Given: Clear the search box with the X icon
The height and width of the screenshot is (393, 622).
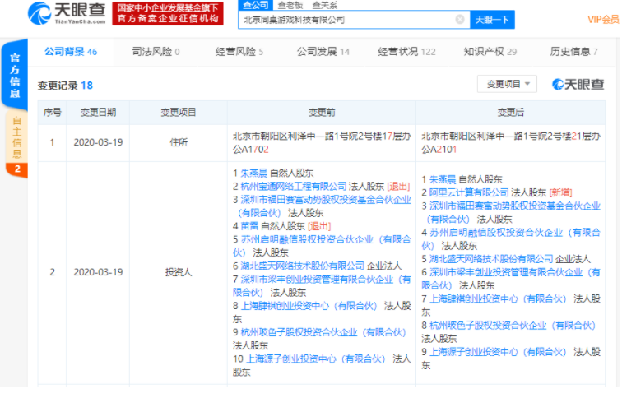Looking at the screenshot, I should coord(460,20).
